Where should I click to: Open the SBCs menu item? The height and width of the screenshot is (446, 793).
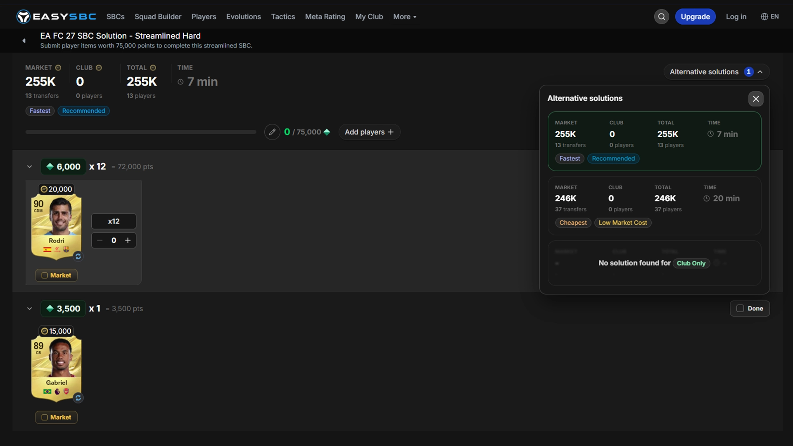click(115, 17)
